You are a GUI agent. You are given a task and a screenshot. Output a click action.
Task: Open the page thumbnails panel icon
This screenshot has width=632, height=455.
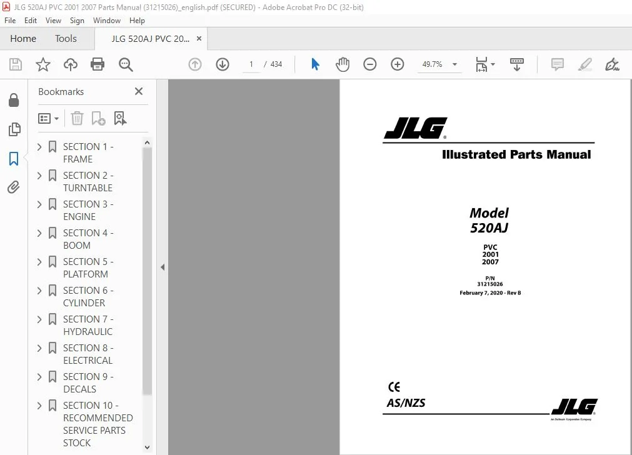point(14,129)
